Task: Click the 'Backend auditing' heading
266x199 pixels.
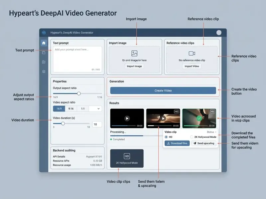Action: point(64,150)
